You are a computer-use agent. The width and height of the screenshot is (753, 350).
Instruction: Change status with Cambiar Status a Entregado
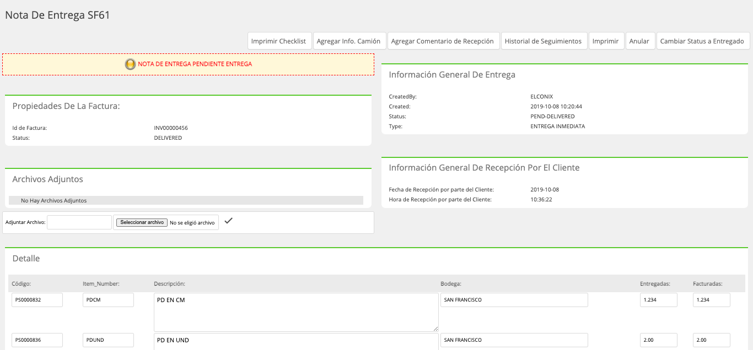(702, 41)
